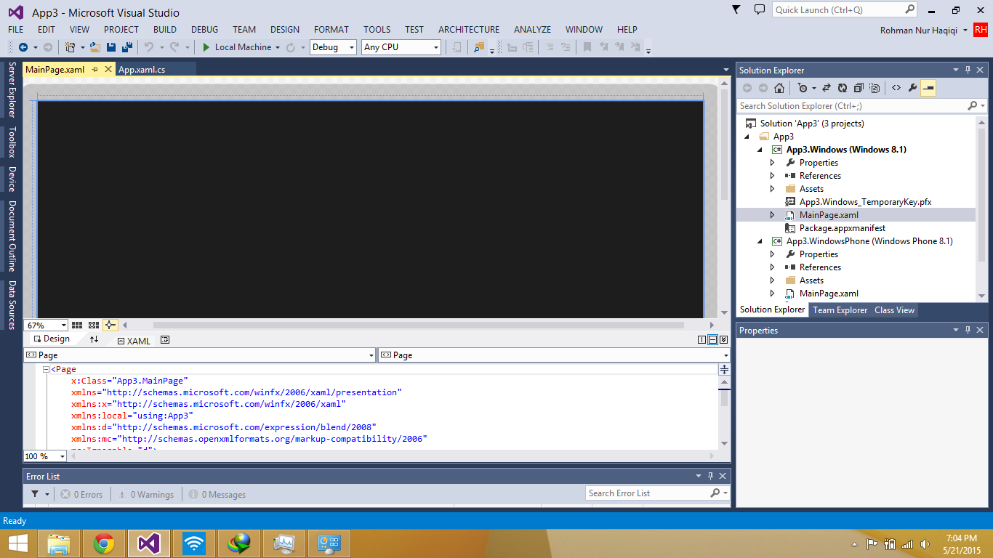Screen dimensions: 993x558
Task: Pin the MainPage.xaml tab
Action: pyautogui.click(x=95, y=70)
